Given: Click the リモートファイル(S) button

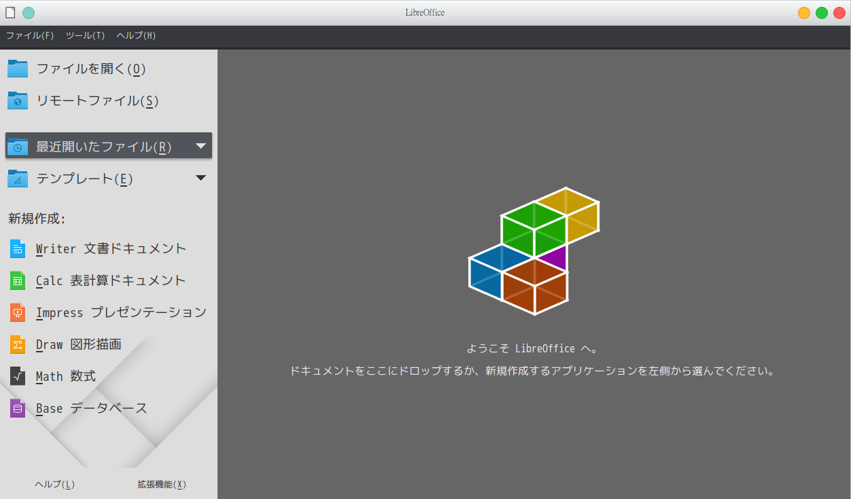Looking at the screenshot, I should pyautogui.click(x=109, y=100).
